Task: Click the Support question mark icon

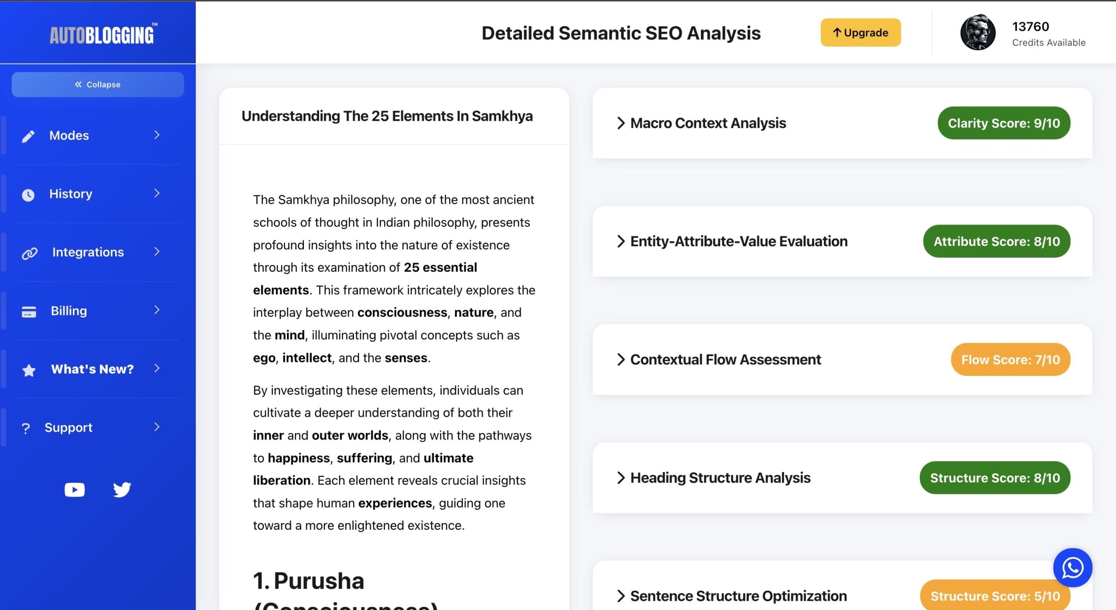Action: (x=26, y=429)
